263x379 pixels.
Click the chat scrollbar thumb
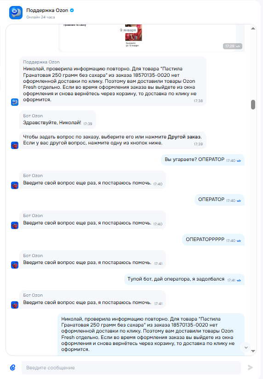coord(253,105)
